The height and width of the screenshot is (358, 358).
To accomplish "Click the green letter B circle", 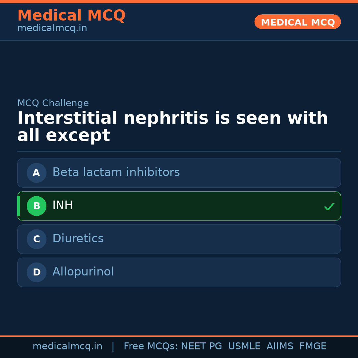I will click(x=36, y=206).
